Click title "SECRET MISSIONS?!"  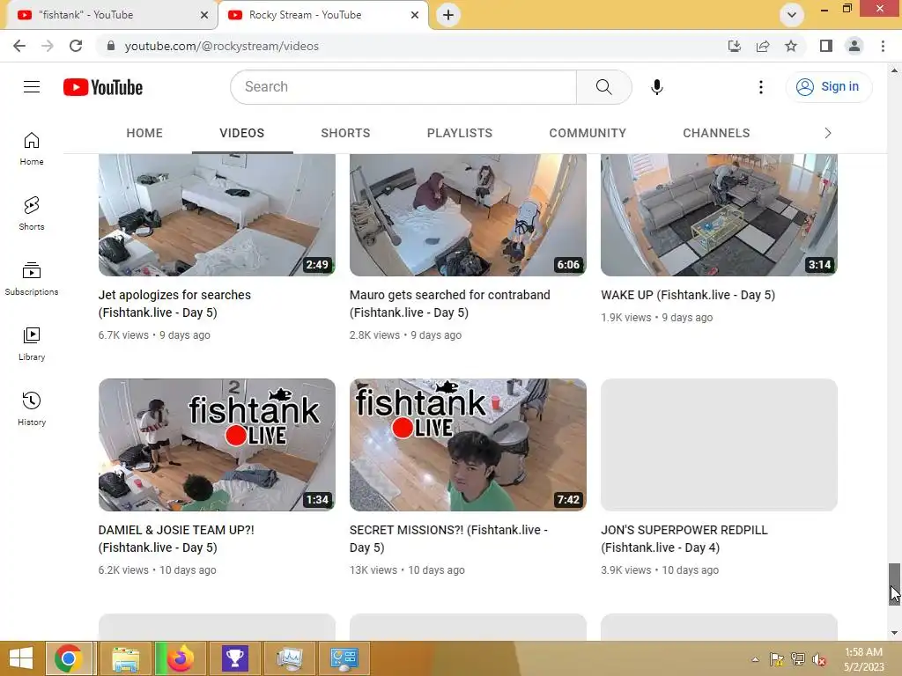(448, 539)
